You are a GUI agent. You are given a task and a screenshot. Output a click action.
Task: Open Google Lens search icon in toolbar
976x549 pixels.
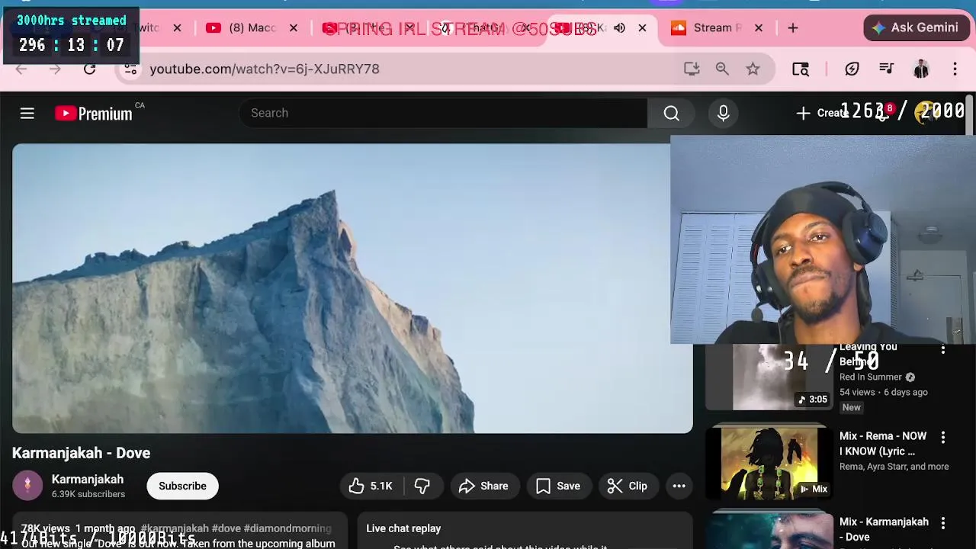801,69
